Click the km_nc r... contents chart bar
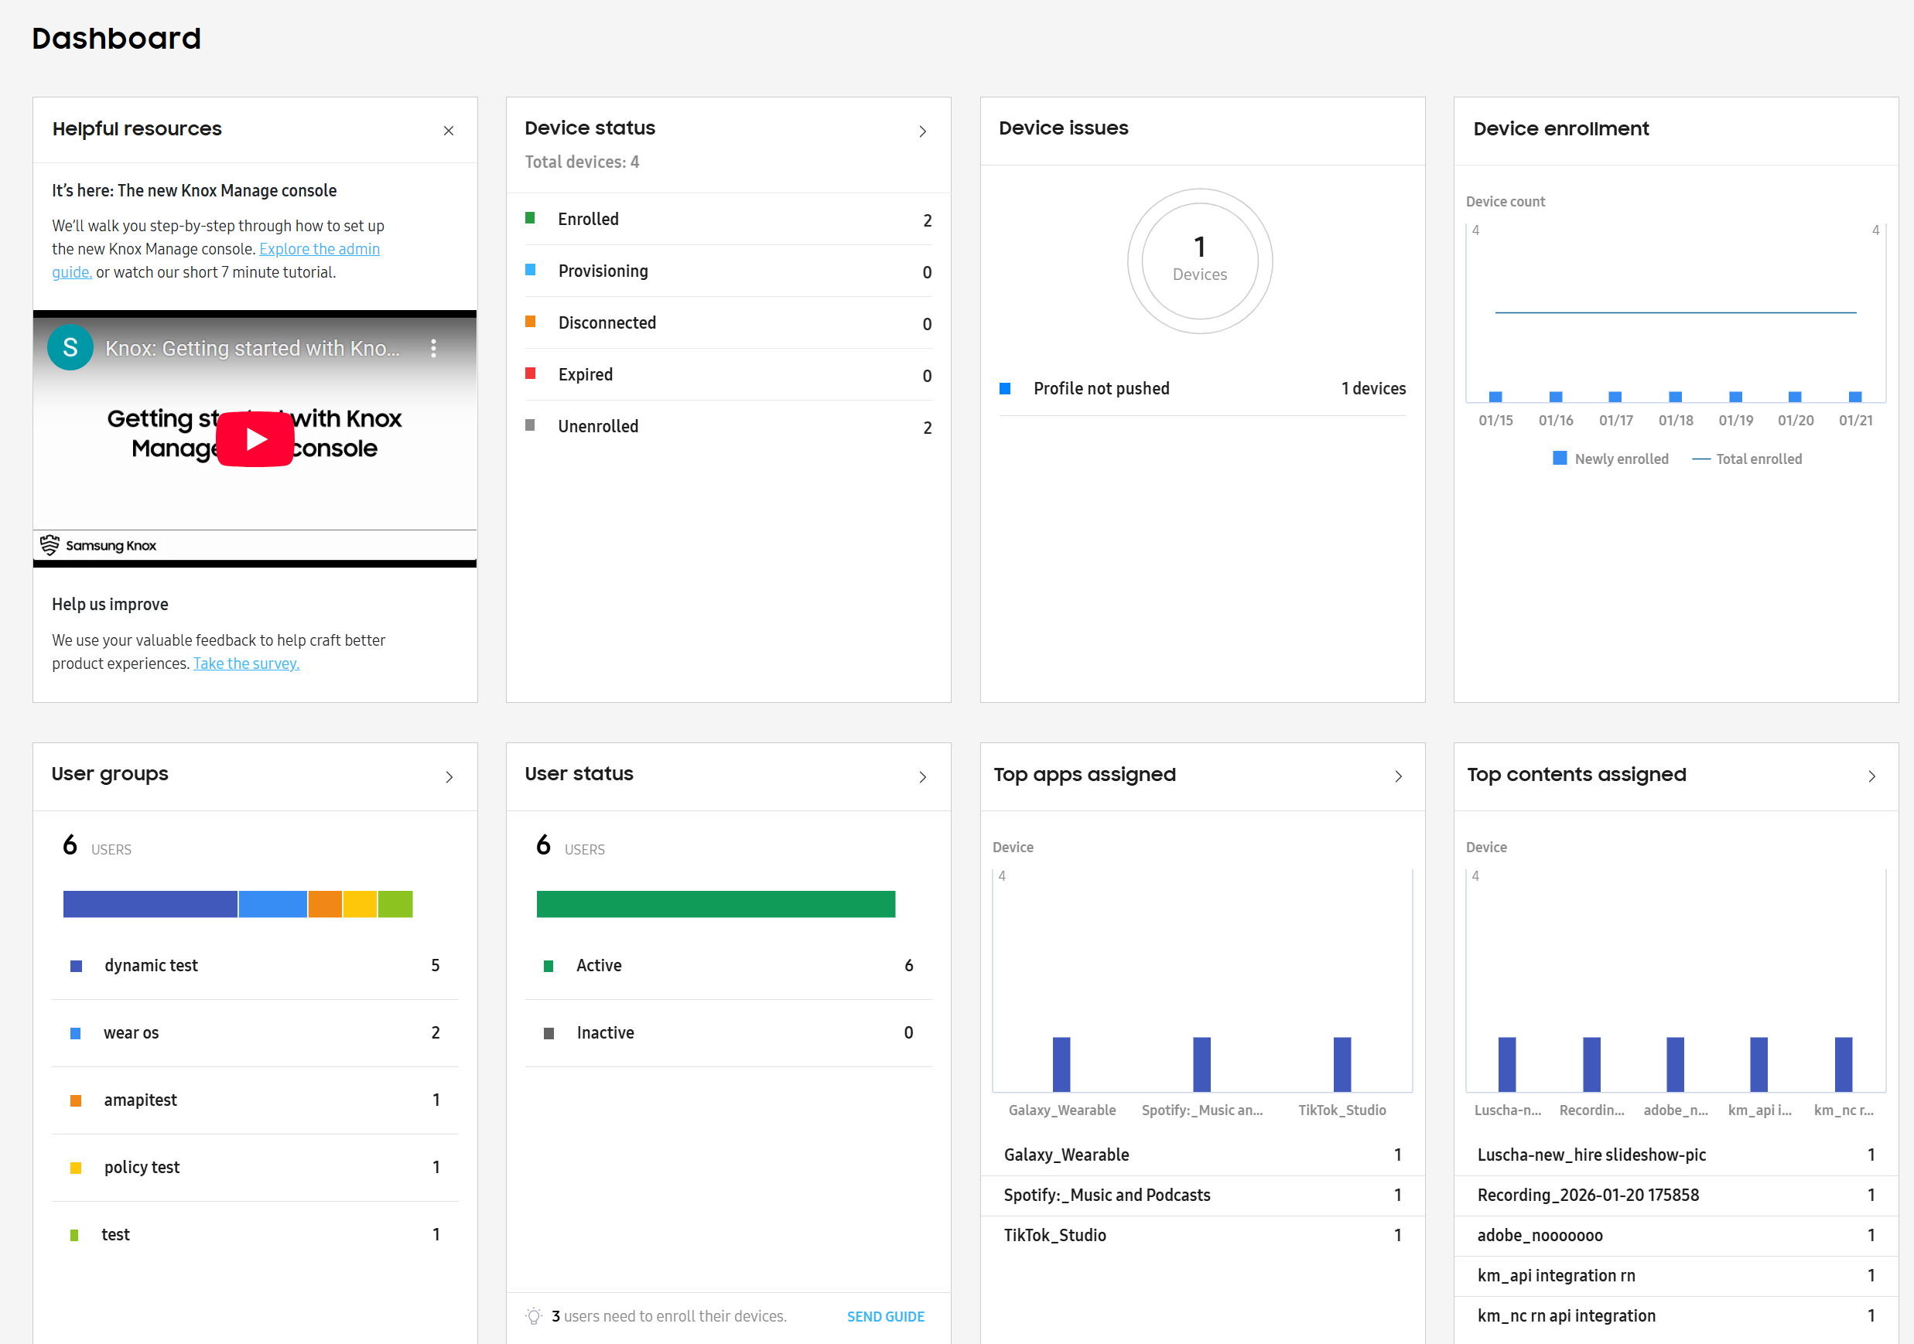 (1844, 1064)
